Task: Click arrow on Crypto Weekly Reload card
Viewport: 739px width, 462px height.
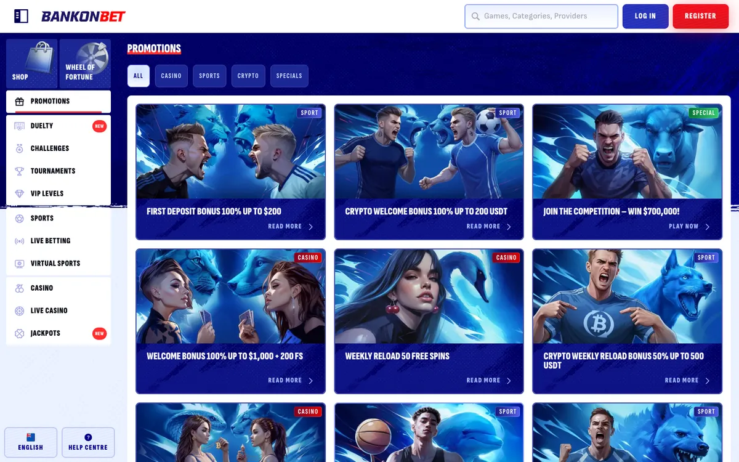Action: [x=707, y=381]
